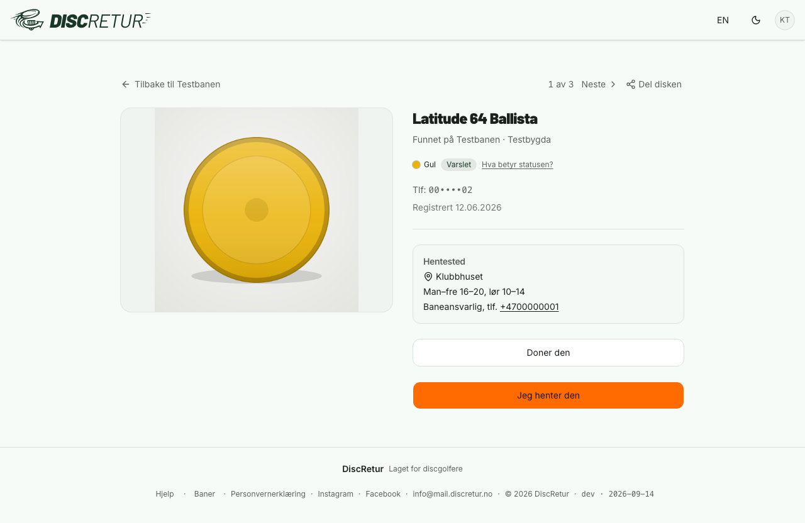Click the orange Jeg henter den button
Image resolution: width=805 pixels, height=523 pixels.
[548, 395]
